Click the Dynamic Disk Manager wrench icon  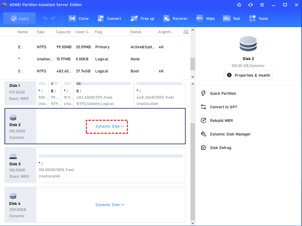203,134
